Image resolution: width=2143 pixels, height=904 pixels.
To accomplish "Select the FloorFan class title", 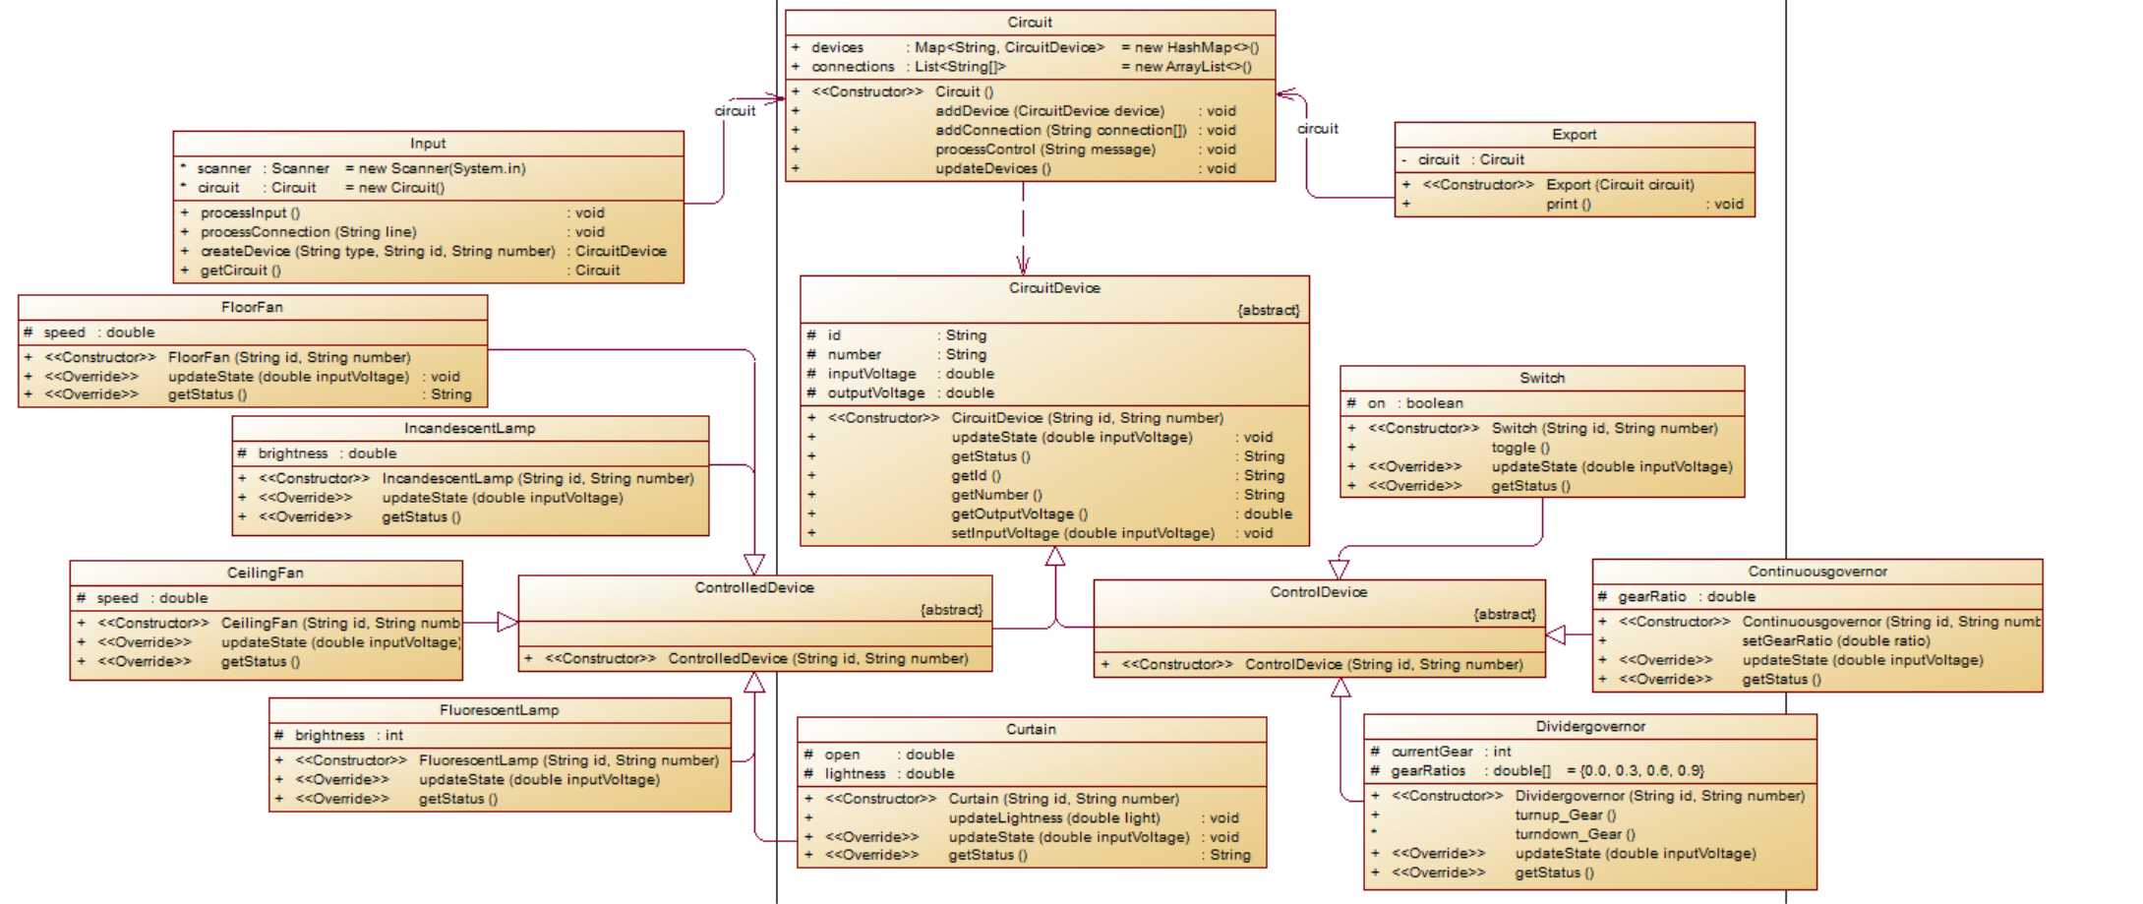I will (252, 307).
